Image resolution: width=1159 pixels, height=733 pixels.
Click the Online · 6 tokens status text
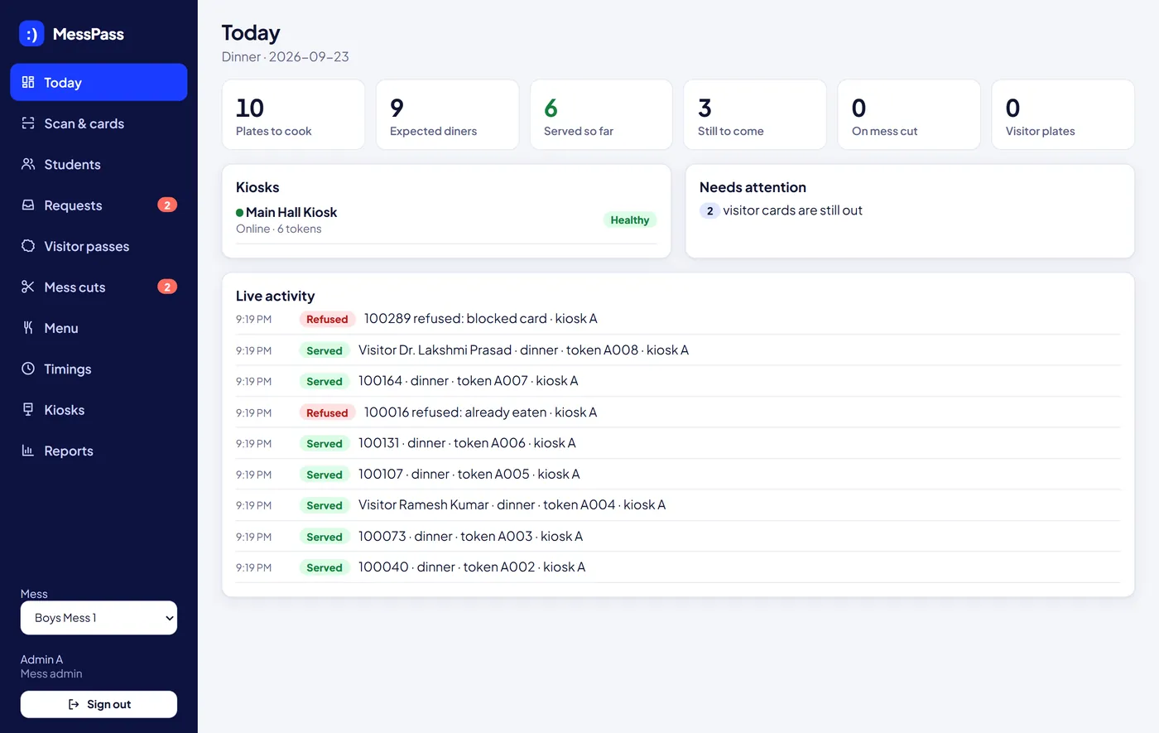pyautogui.click(x=279, y=229)
